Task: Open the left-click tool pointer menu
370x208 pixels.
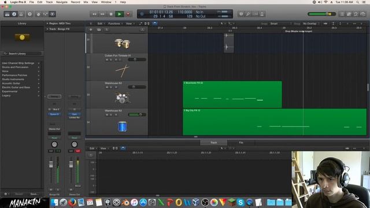Action: pyautogui.click(x=223, y=24)
